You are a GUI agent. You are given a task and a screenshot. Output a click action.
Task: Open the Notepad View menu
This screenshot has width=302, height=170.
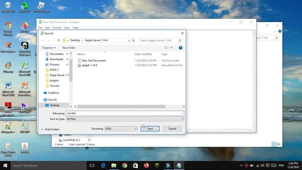pyautogui.click(x=67, y=28)
